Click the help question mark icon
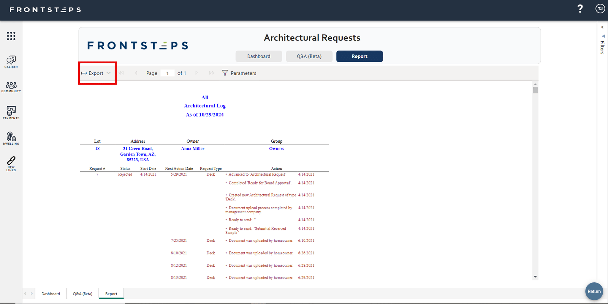 580,9
